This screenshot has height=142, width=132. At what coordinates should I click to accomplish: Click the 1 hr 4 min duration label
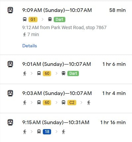[x=114, y=93]
